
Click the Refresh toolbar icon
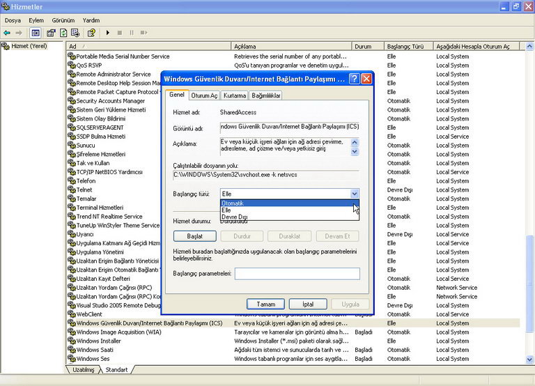[x=63, y=33]
